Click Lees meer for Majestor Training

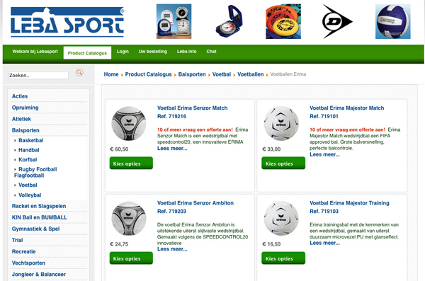[324, 243]
